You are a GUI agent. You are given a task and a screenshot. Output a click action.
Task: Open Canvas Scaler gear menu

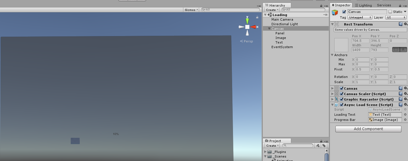click(405, 94)
